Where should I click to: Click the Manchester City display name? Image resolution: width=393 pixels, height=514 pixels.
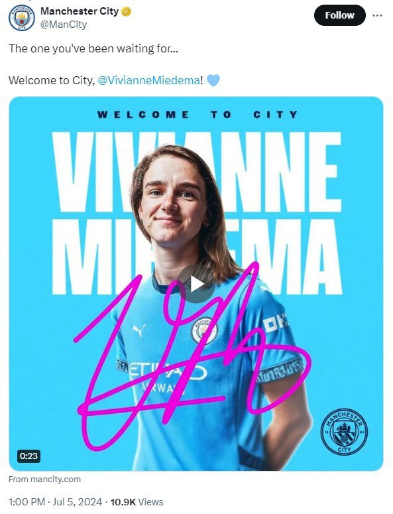80,11
